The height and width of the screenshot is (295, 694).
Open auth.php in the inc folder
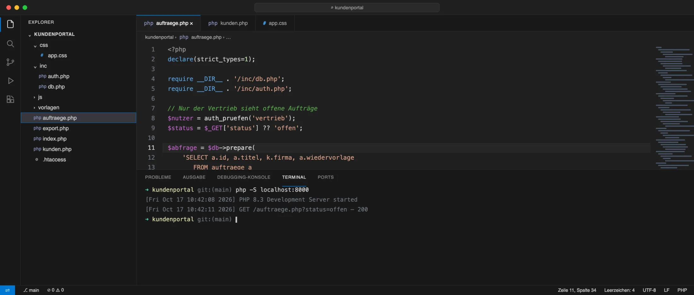[79, 76]
